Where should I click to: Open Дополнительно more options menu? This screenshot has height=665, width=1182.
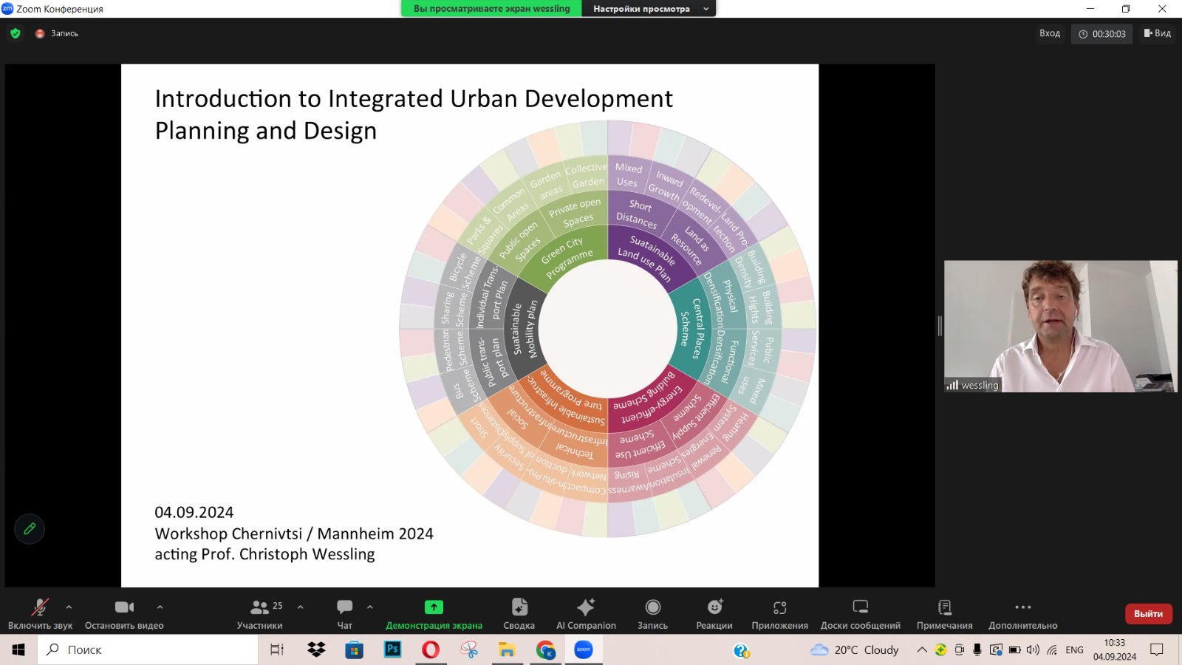[1022, 614]
